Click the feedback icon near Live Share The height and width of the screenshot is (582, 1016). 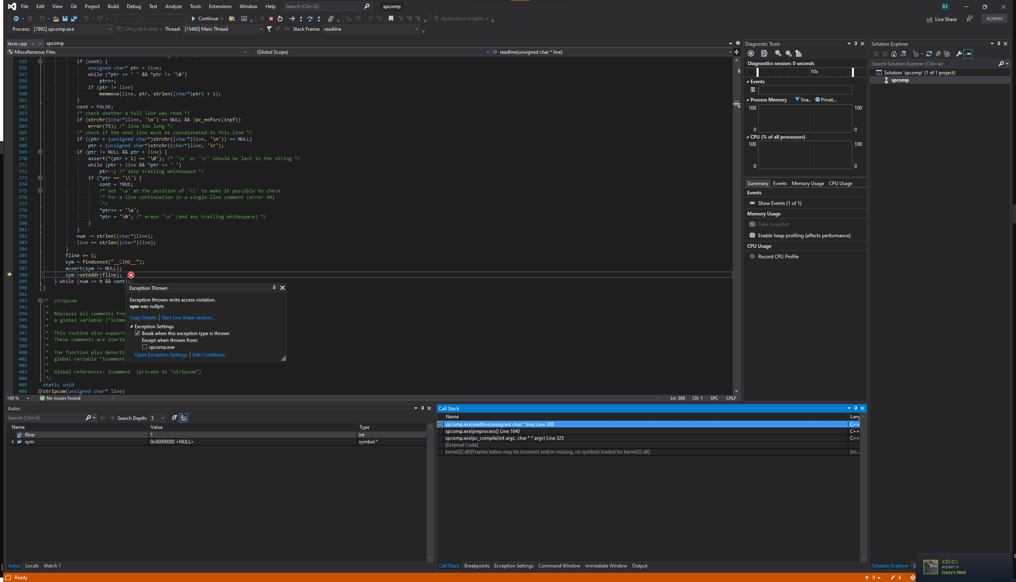coord(969,19)
